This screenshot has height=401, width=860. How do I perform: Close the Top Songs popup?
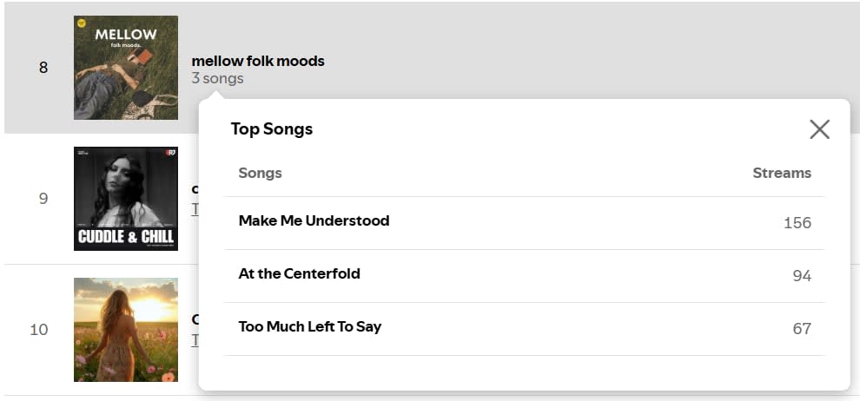tap(819, 129)
